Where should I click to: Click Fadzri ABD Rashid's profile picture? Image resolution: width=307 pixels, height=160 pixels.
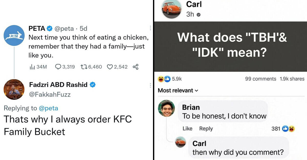tap(14, 89)
